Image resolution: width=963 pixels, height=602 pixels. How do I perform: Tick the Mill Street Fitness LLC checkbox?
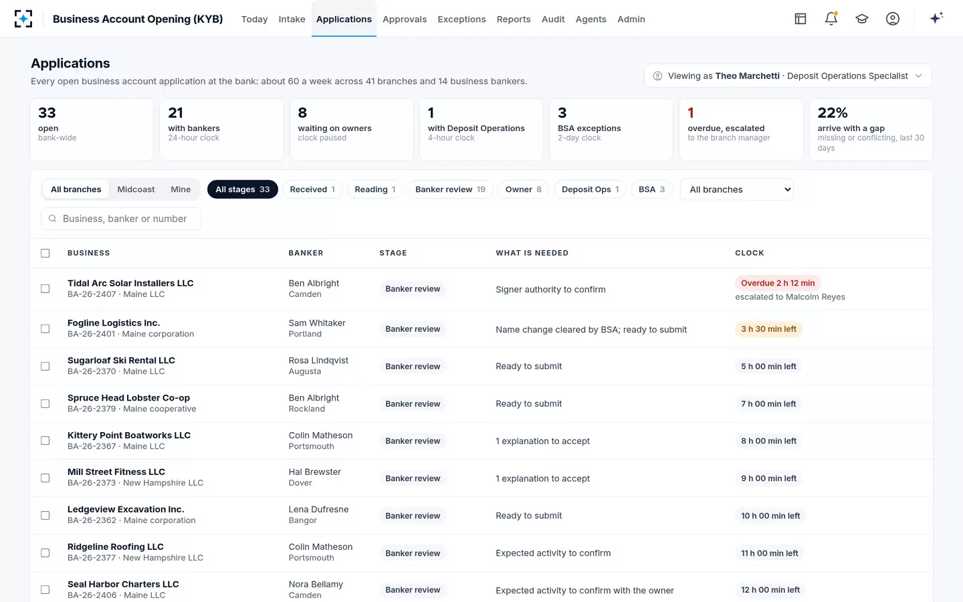pos(45,478)
